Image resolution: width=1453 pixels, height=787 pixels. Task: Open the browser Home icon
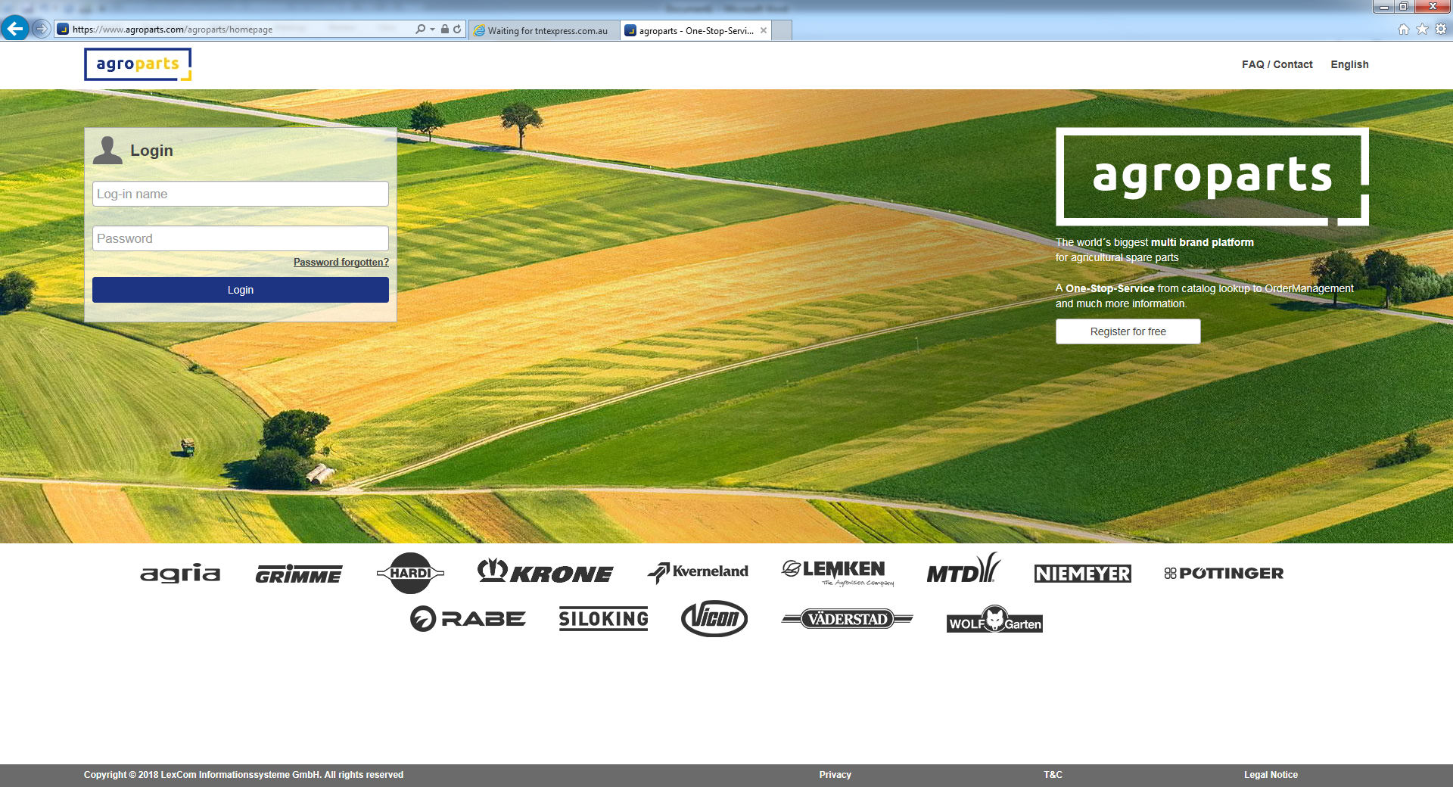tap(1404, 30)
